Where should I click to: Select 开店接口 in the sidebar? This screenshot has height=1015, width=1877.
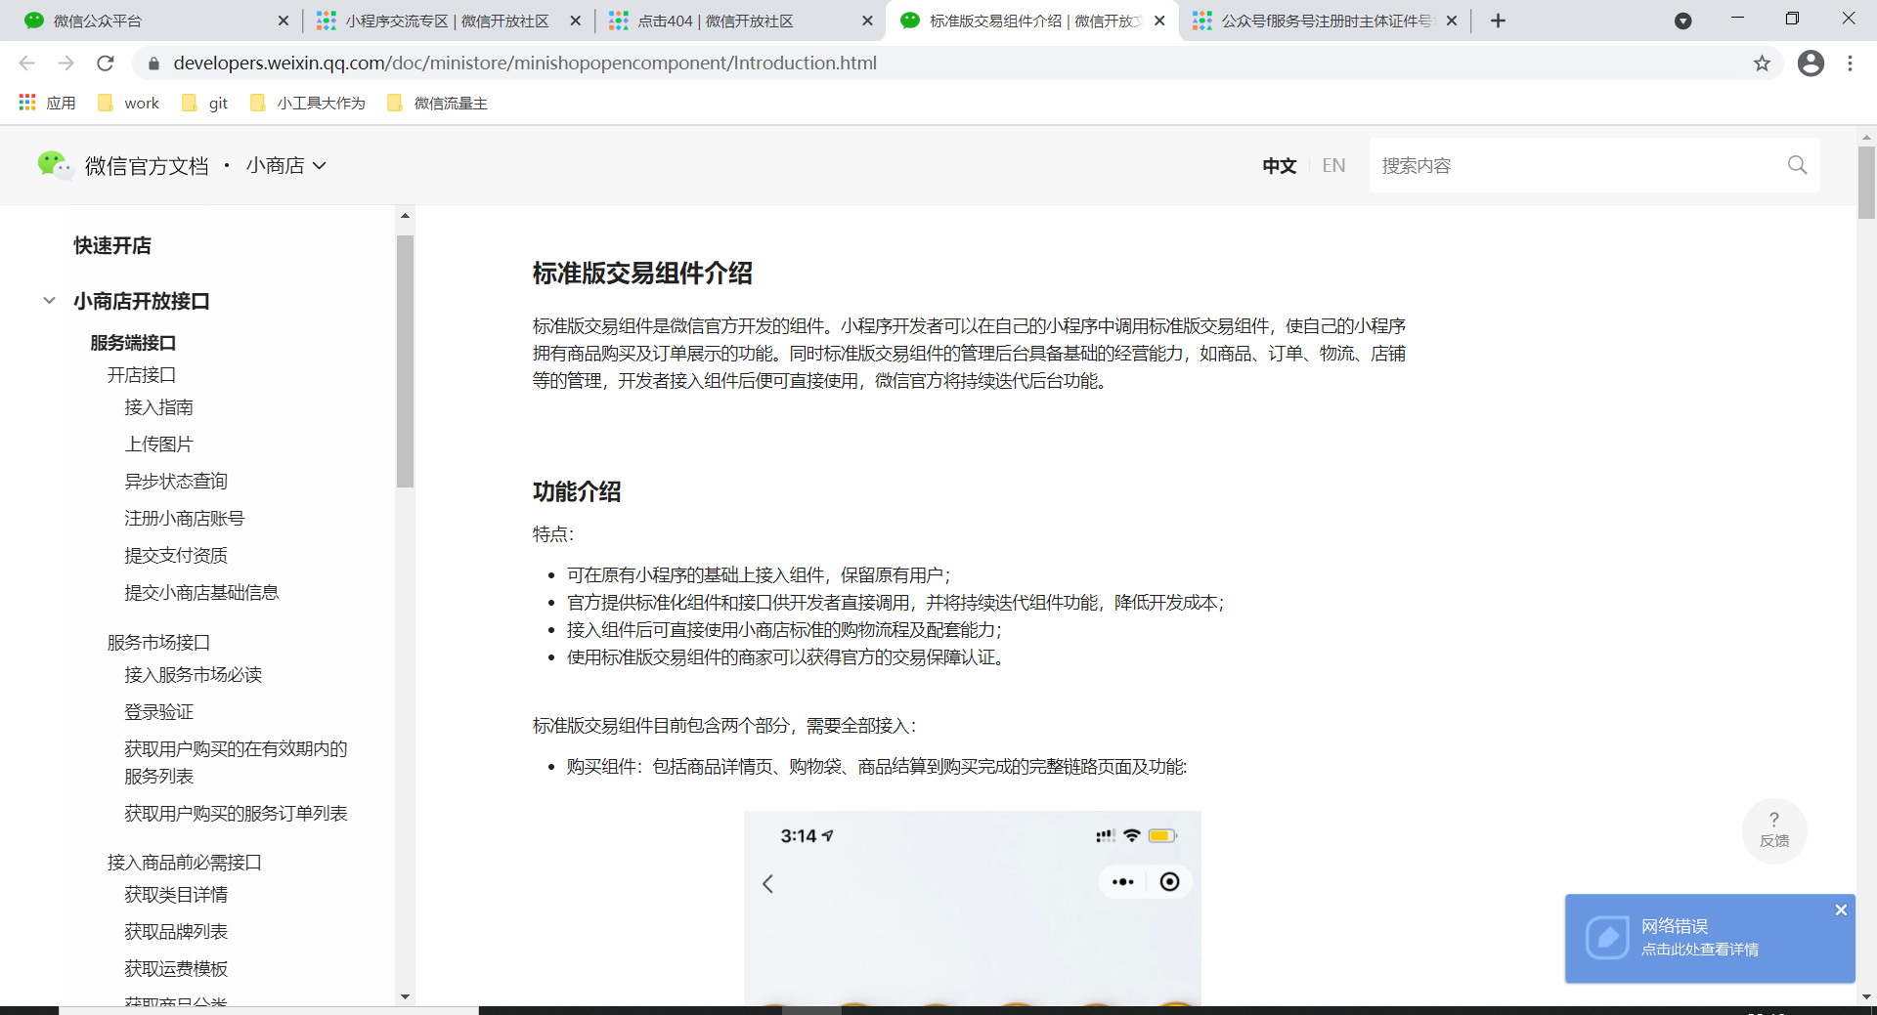[x=142, y=375]
